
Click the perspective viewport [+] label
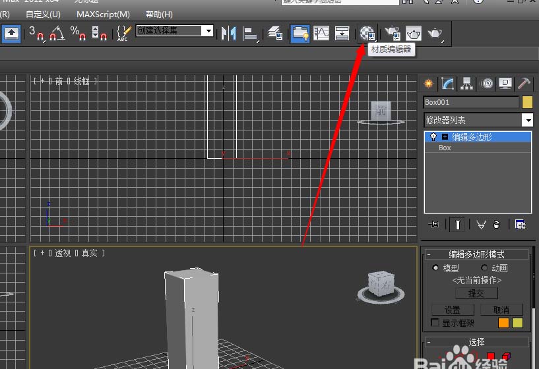pos(42,253)
